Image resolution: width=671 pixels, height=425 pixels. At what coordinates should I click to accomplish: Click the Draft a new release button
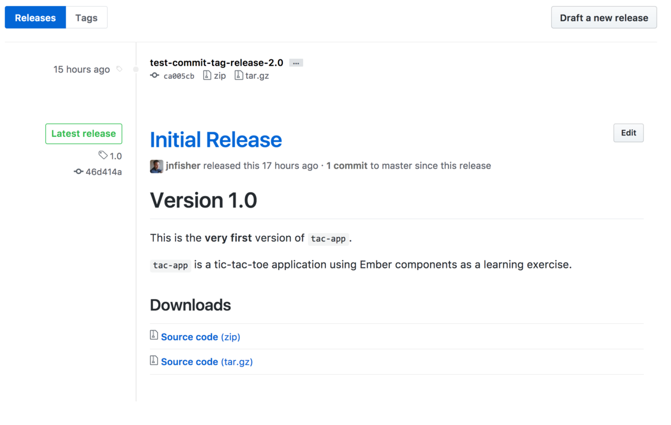point(603,17)
